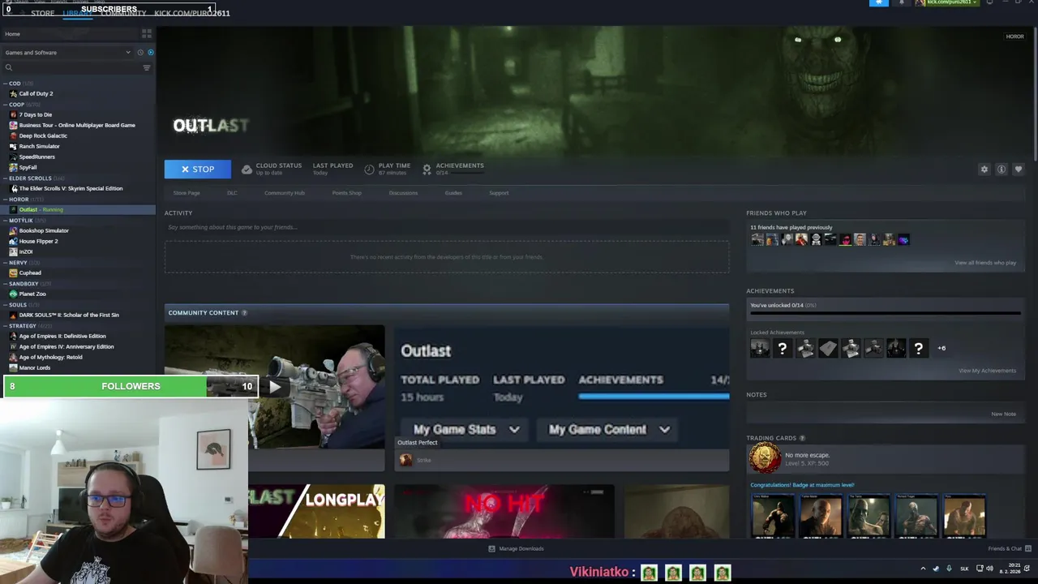Select 7 Days to Die
The image size is (1038, 584).
coord(35,115)
